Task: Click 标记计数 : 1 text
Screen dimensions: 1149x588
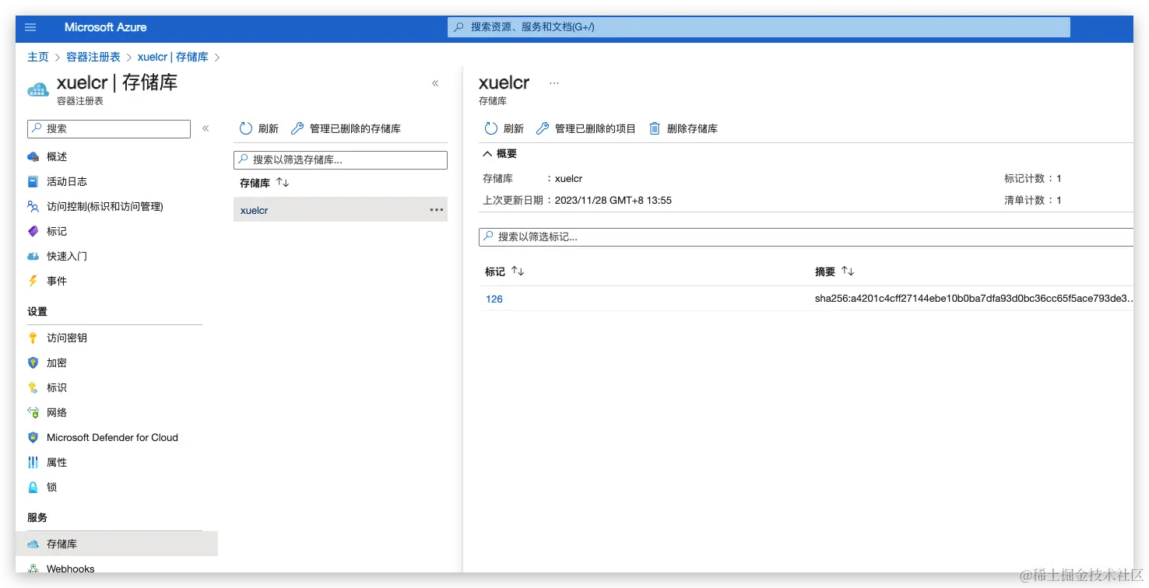Action: (1033, 178)
